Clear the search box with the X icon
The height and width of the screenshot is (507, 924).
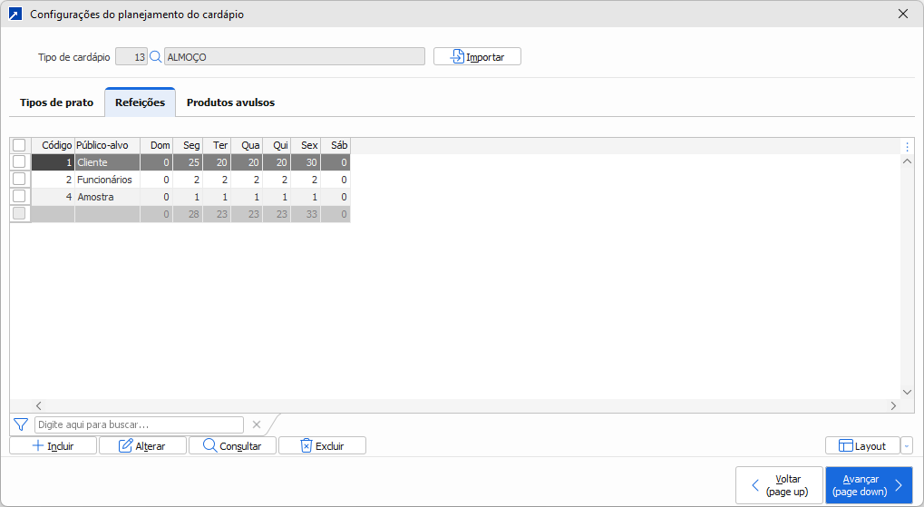257,424
